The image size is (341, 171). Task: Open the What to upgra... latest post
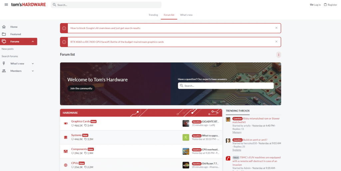210,136
